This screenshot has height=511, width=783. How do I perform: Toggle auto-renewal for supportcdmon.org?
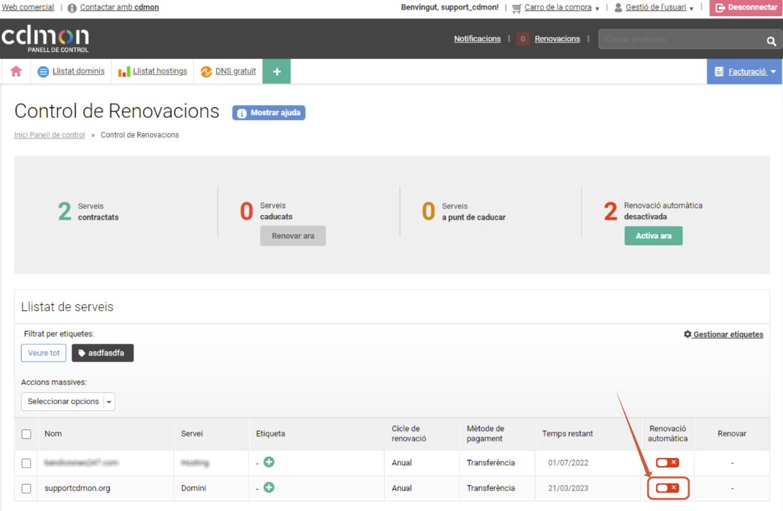coord(667,488)
